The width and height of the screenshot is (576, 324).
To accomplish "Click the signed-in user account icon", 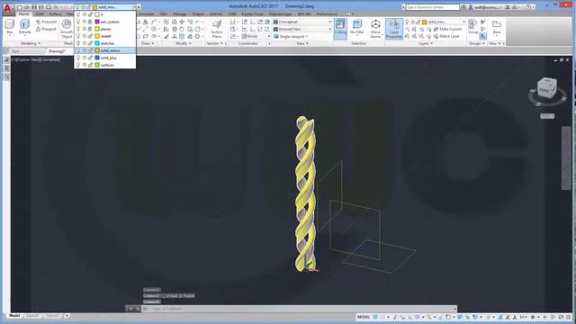I will click(471, 7).
